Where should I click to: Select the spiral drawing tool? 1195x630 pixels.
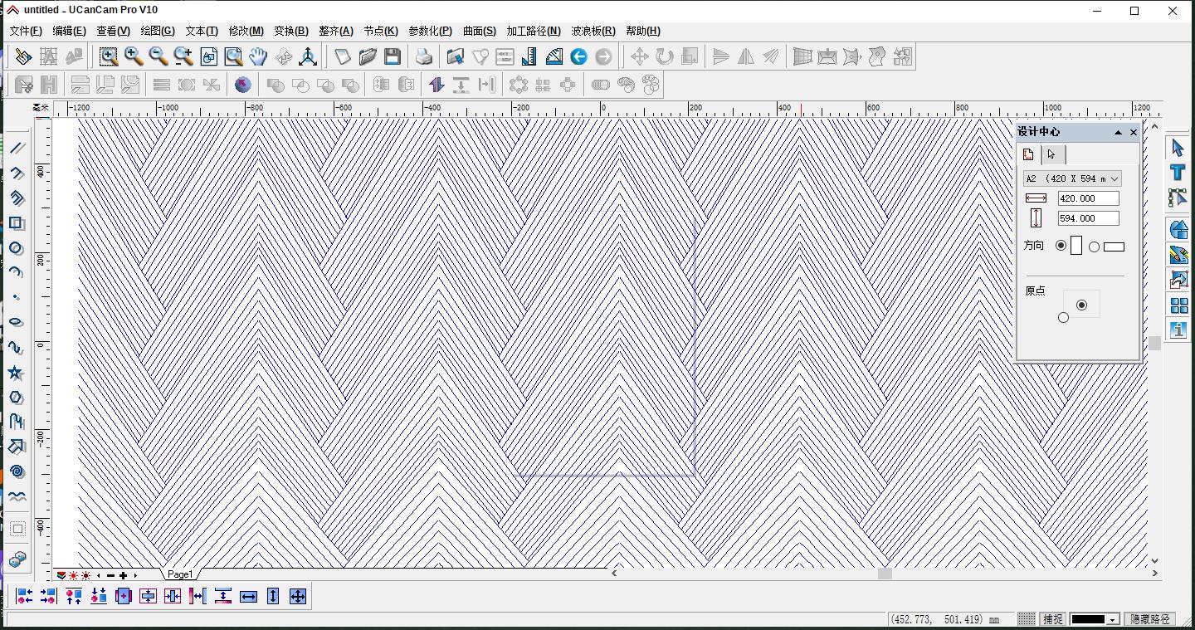pyautogui.click(x=17, y=471)
